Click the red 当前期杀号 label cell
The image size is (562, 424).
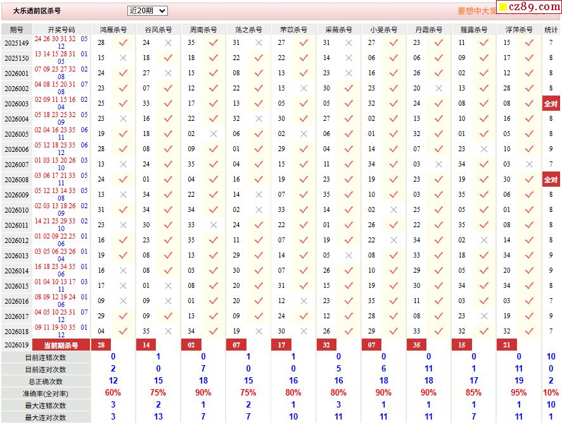coord(61,346)
